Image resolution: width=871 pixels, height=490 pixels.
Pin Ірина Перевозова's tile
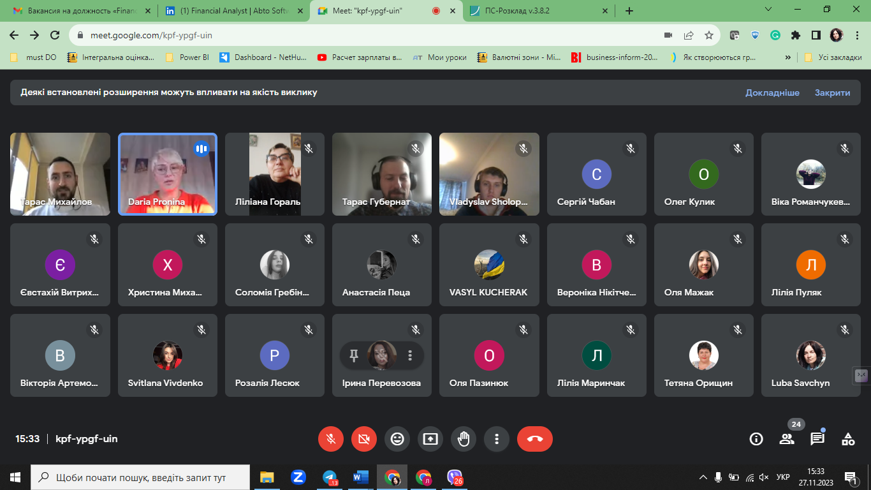pos(354,355)
